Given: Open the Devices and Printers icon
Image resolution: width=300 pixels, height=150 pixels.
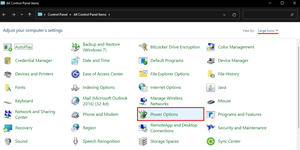Looking at the screenshot, I should pos(8,74).
